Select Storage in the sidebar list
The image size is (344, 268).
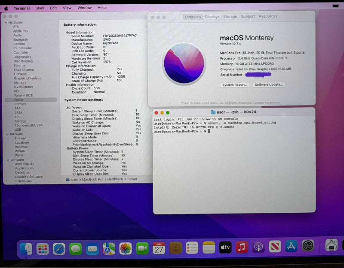point(20,121)
